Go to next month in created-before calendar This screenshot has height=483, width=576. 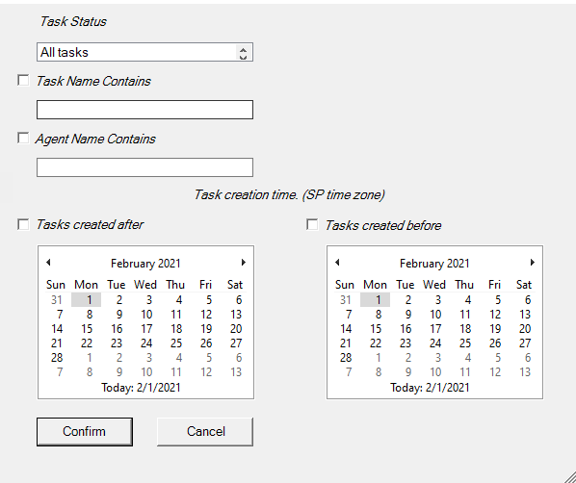click(x=533, y=263)
